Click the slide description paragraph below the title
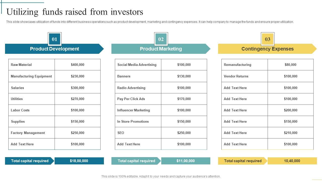 150,22
